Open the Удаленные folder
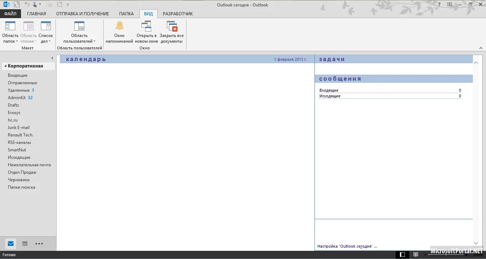486x259 pixels. (x=19, y=90)
